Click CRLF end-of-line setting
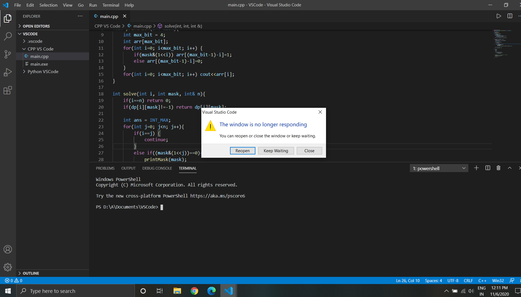The image size is (521, 297). pyautogui.click(x=468, y=280)
